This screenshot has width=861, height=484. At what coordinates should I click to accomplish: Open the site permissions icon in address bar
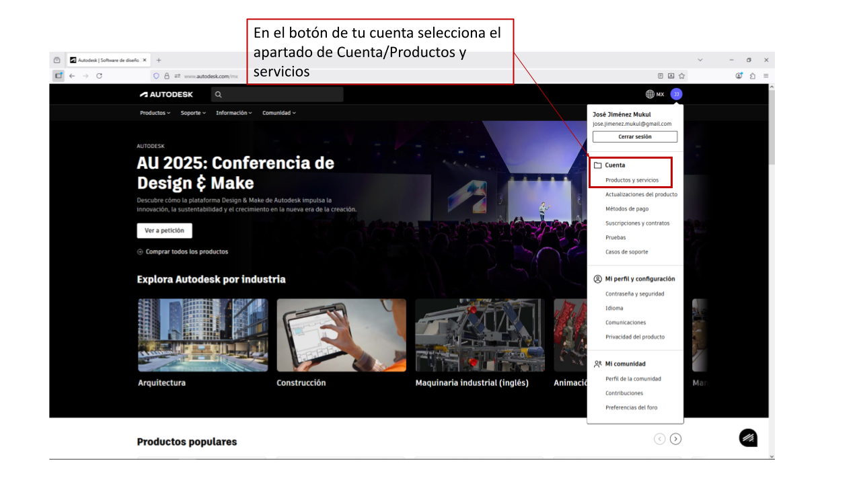(178, 76)
